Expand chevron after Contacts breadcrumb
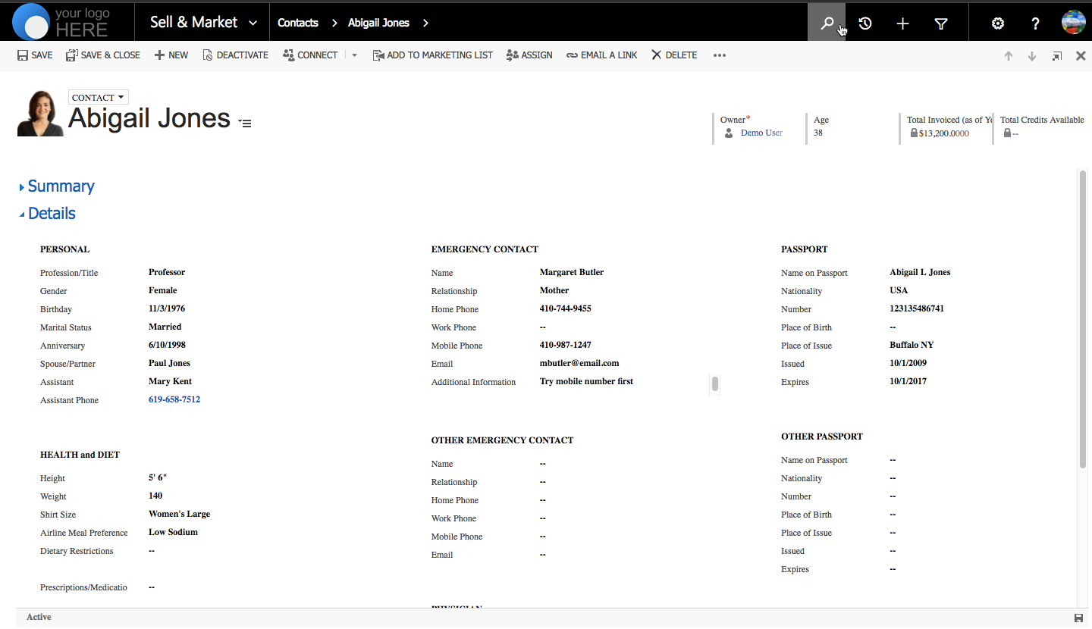Viewport: 1092px width, 629px height. [334, 23]
